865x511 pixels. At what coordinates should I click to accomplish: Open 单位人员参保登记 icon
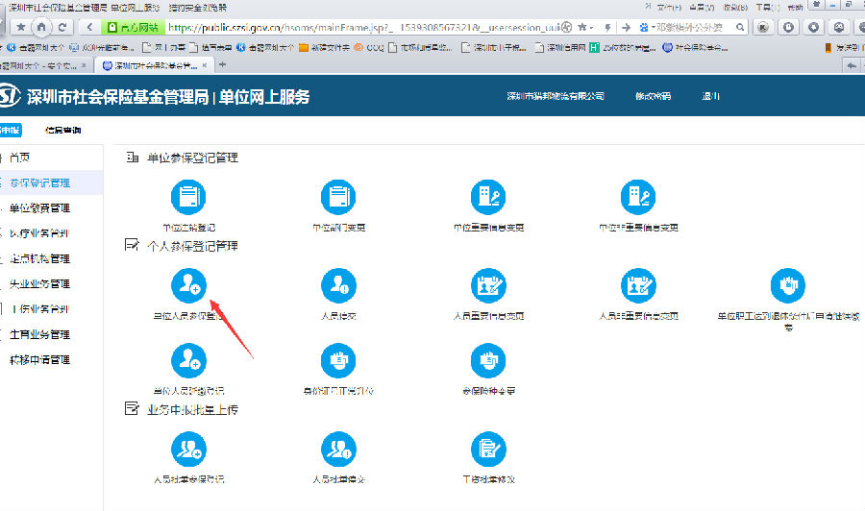(188, 283)
